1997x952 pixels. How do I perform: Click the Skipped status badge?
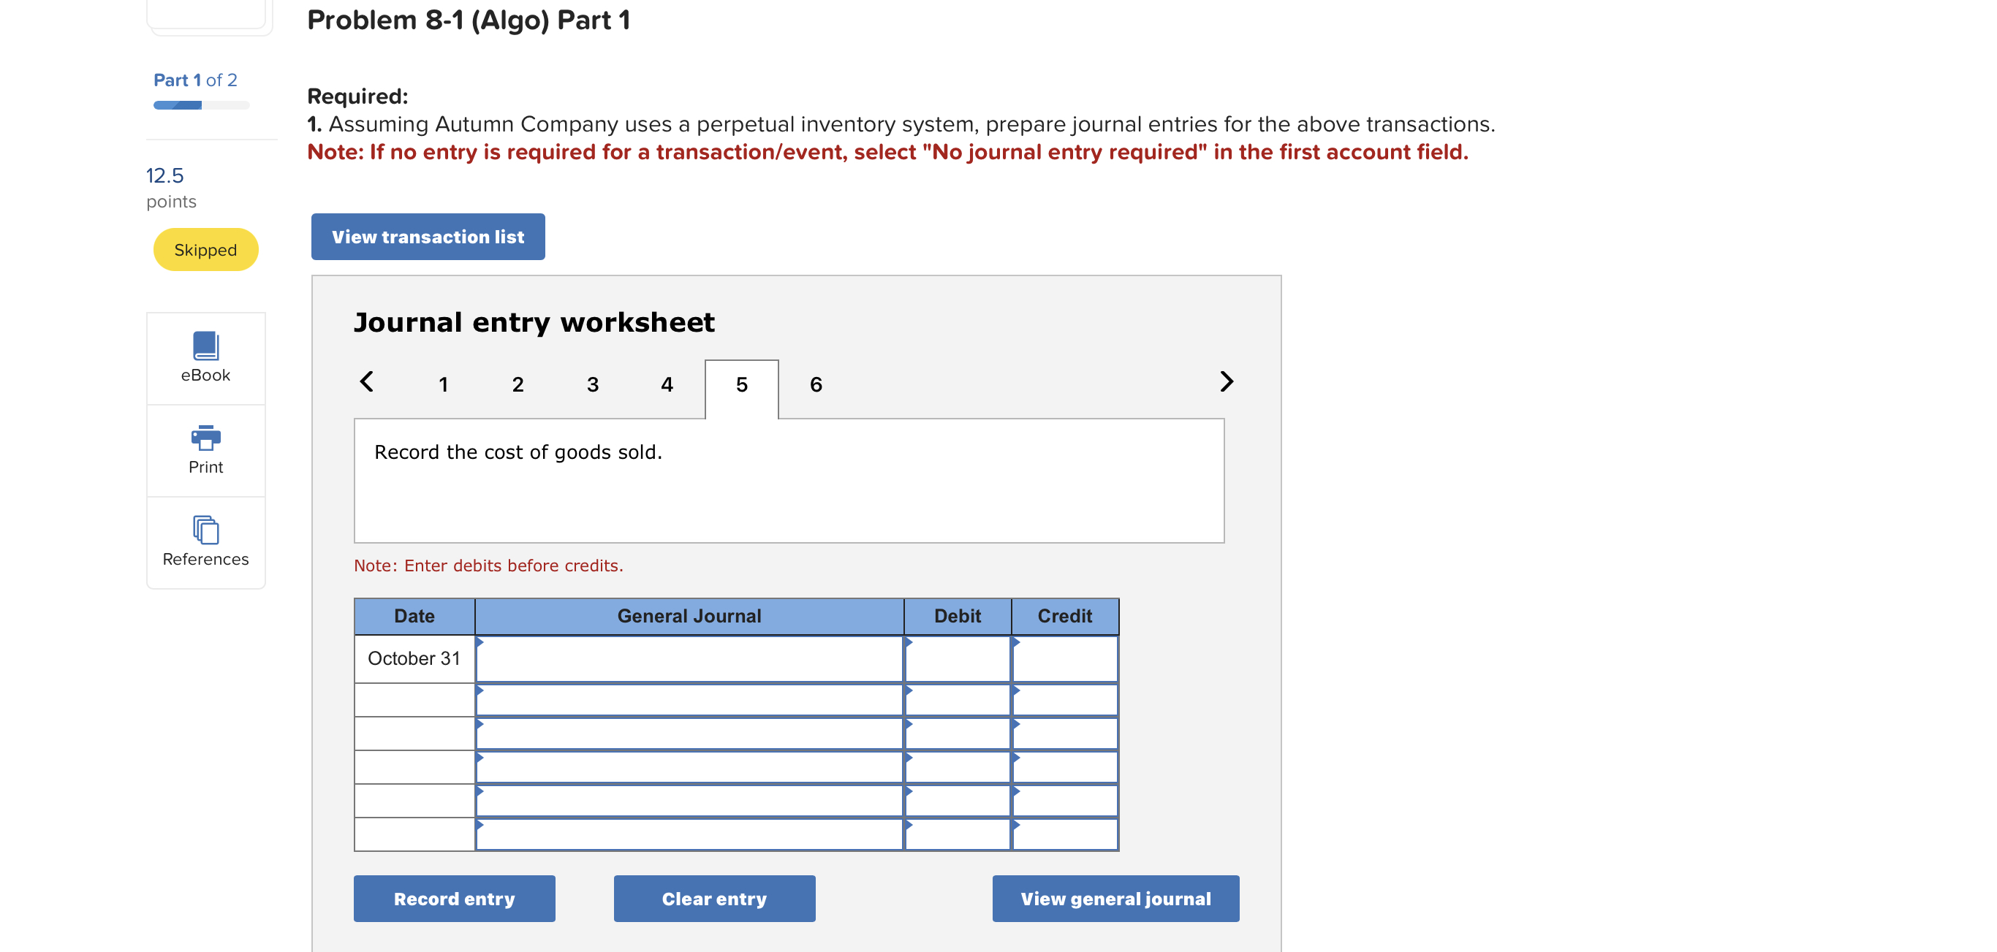205,250
